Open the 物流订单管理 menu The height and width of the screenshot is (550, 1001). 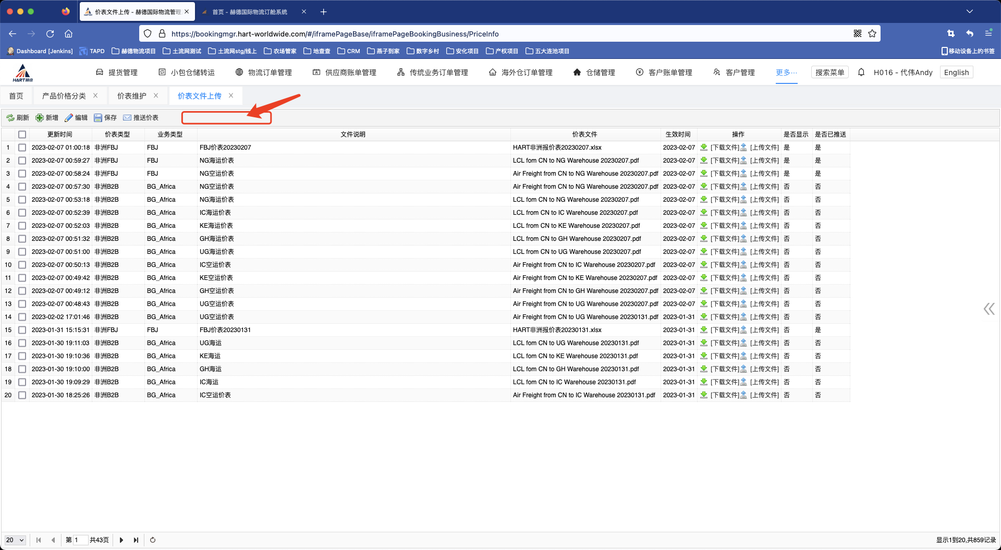coord(264,72)
